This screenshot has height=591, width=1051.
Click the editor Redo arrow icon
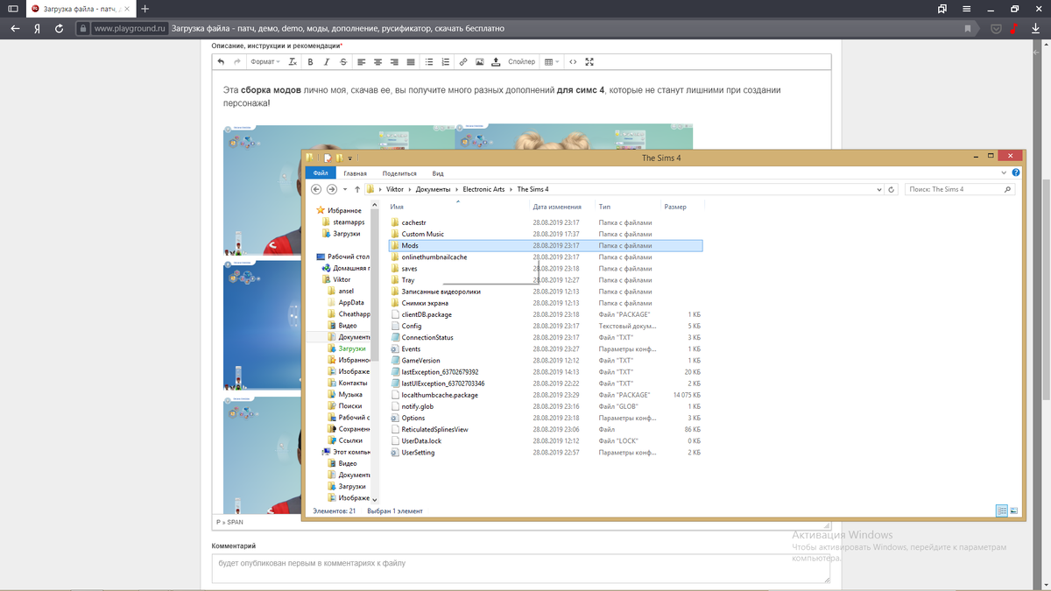tap(236, 62)
